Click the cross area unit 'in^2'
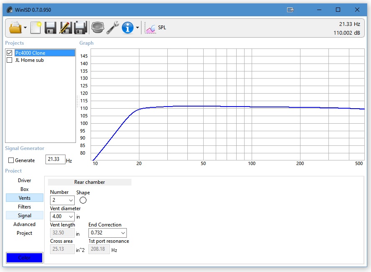Screen dimensions: 371x272 click(x=80, y=250)
